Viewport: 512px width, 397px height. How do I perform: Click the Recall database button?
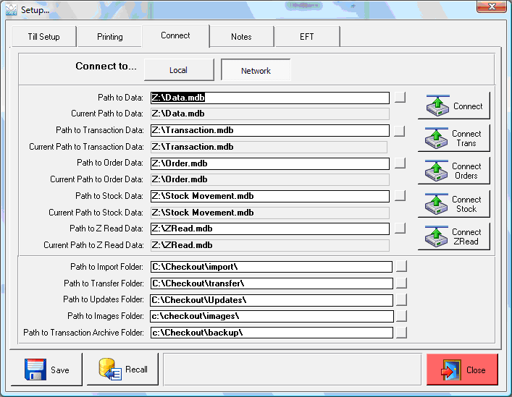click(122, 370)
